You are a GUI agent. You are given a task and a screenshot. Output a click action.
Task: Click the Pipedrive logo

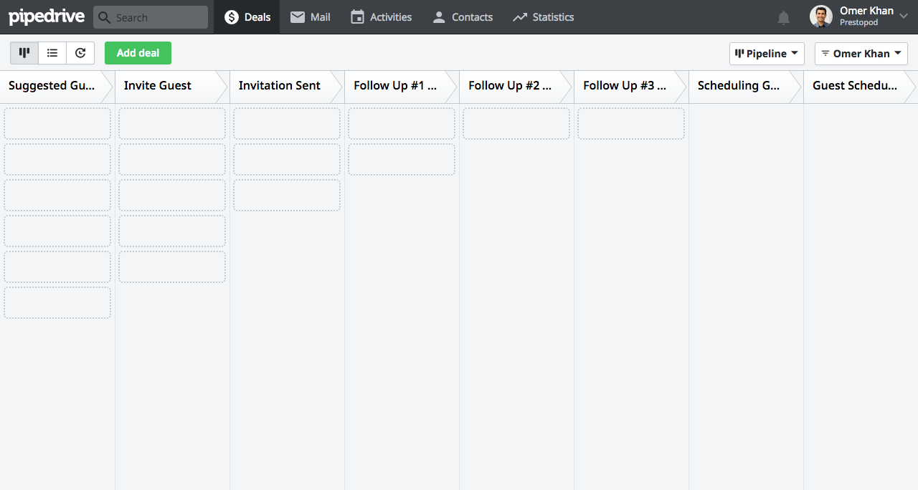tap(46, 16)
